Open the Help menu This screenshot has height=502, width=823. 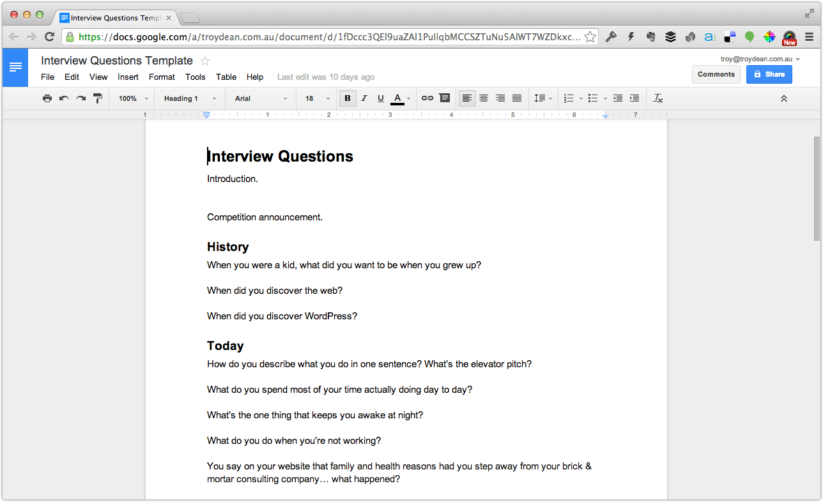pyautogui.click(x=255, y=77)
